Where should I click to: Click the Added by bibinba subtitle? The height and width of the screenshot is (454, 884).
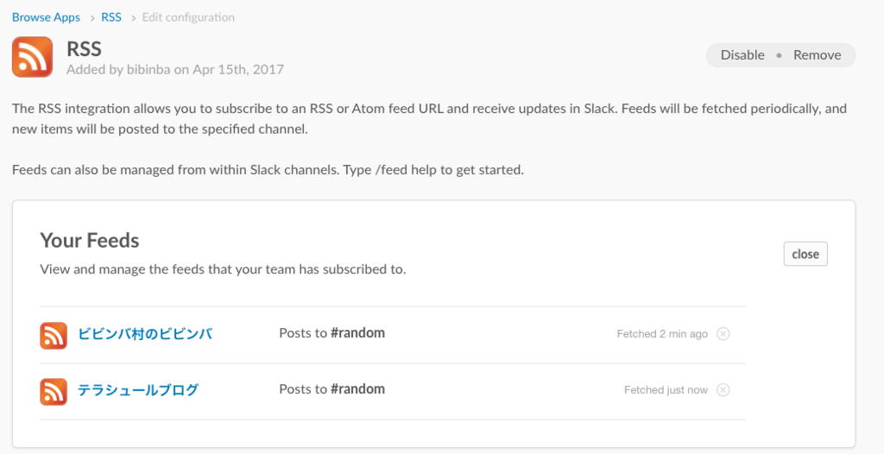pyautogui.click(x=174, y=70)
